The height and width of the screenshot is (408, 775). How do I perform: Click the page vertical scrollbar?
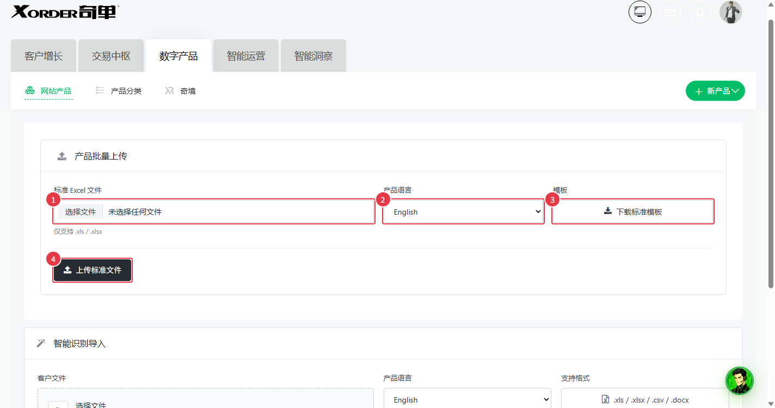[771, 153]
